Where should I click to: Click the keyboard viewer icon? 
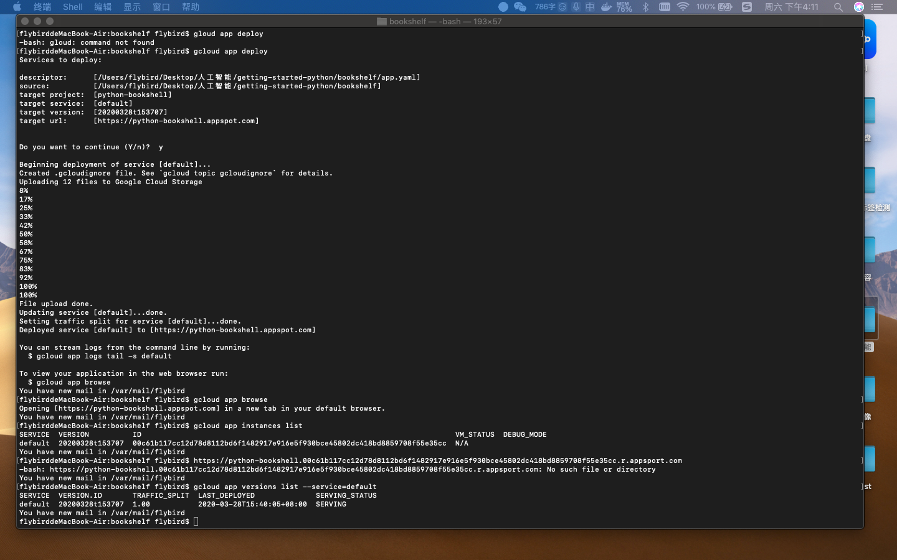coord(665,7)
